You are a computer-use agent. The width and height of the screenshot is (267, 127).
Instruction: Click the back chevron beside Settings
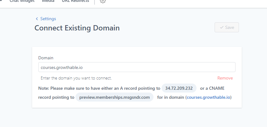37,19
